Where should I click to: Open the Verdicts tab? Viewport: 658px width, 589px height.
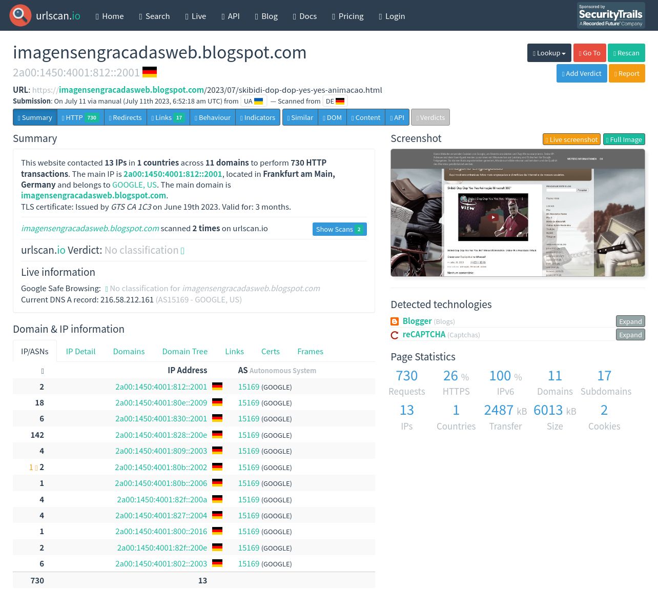(430, 117)
